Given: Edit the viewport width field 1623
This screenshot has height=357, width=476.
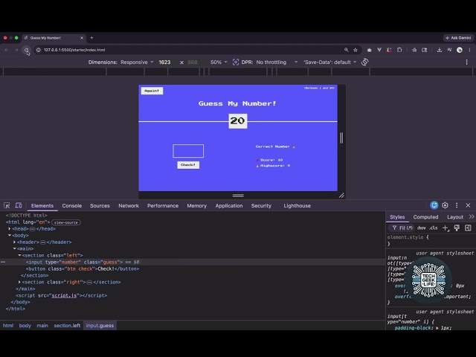Looking at the screenshot, I should [x=164, y=62].
